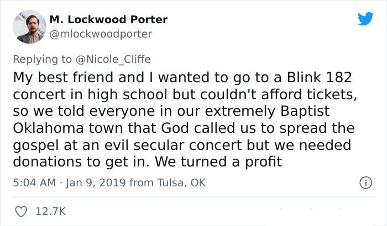Select the Jan 9, 2019 date
Screen dimensions: 387x226
(x=96, y=182)
